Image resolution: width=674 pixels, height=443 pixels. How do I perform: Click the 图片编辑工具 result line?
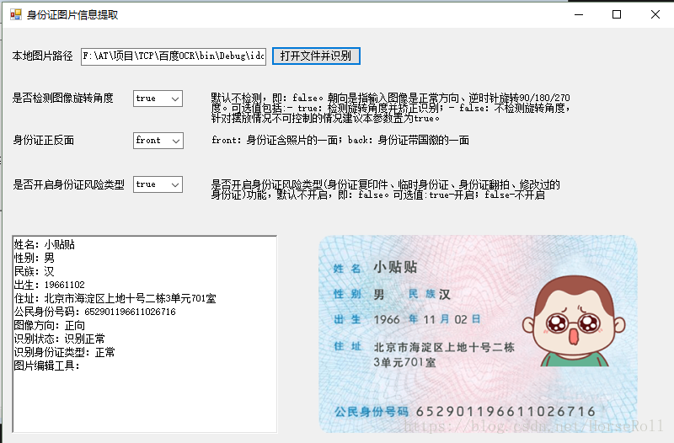47,366
